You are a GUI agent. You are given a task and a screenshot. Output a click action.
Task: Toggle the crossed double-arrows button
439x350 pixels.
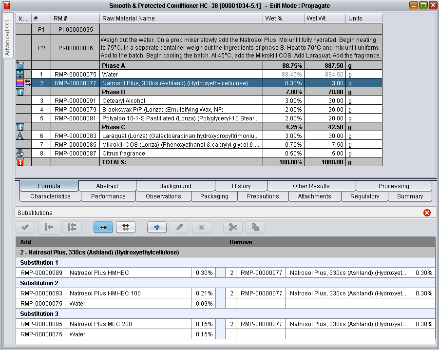(x=125, y=227)
